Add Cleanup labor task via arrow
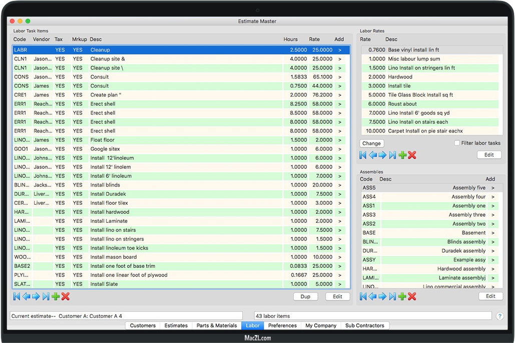Screen dimensions: 515x343 tap(340, 50)
